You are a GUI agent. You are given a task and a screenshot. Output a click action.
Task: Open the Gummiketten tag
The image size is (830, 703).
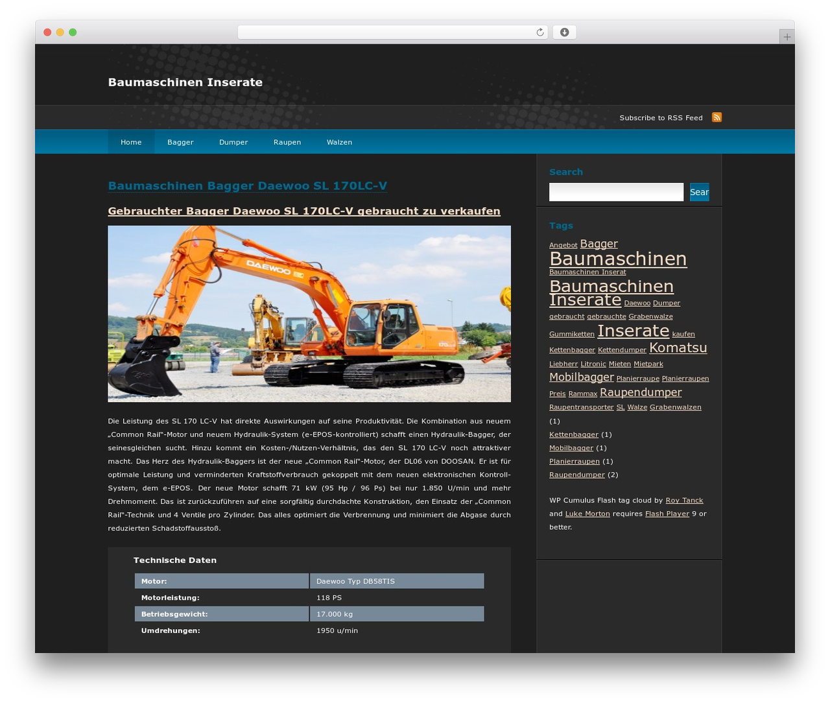coord(572,335)
